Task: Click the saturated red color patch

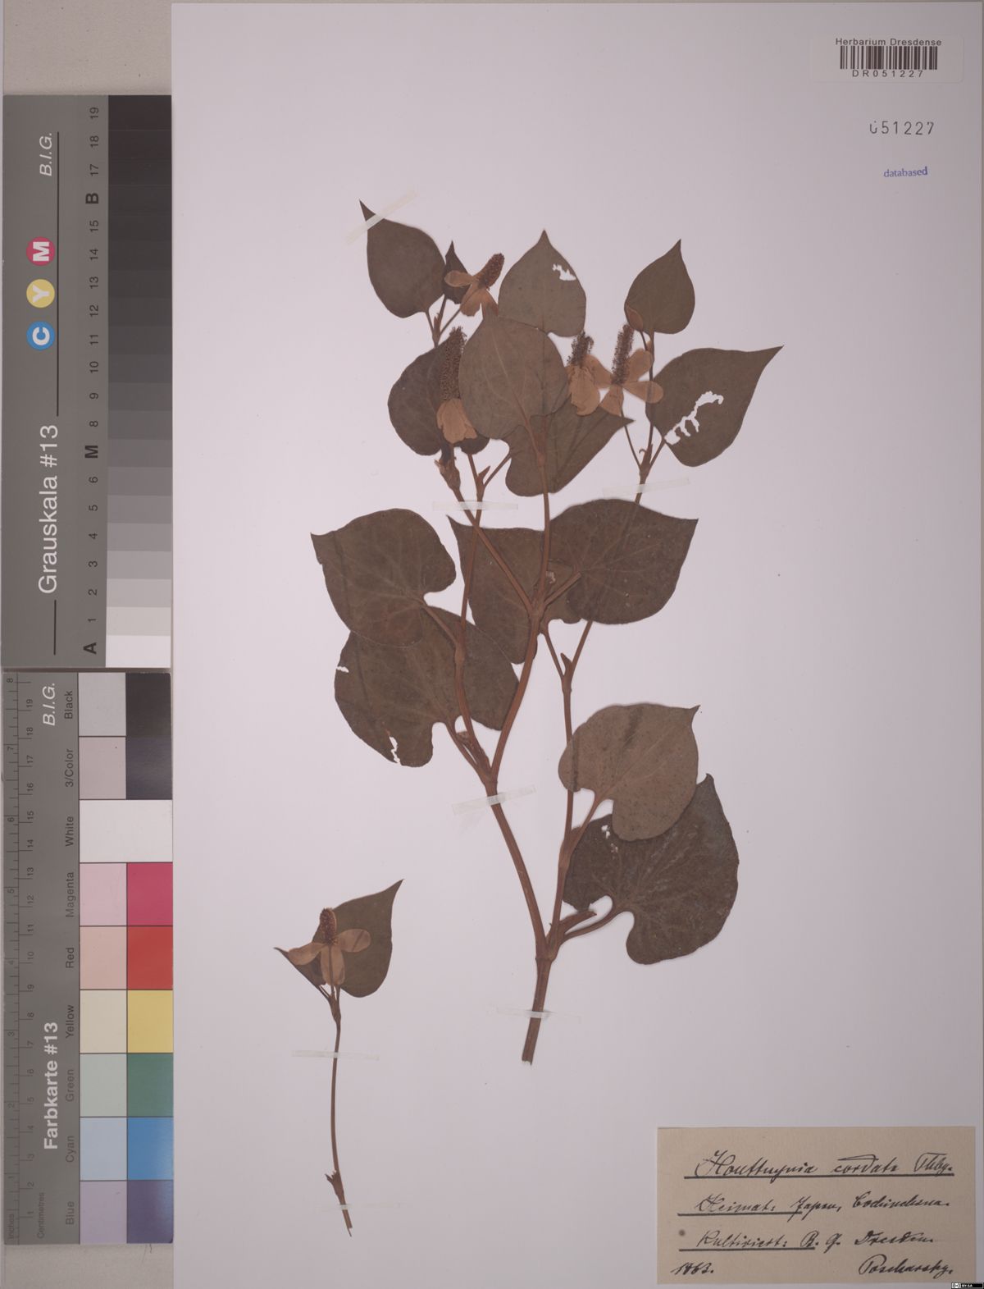Action: click(149, 958)
